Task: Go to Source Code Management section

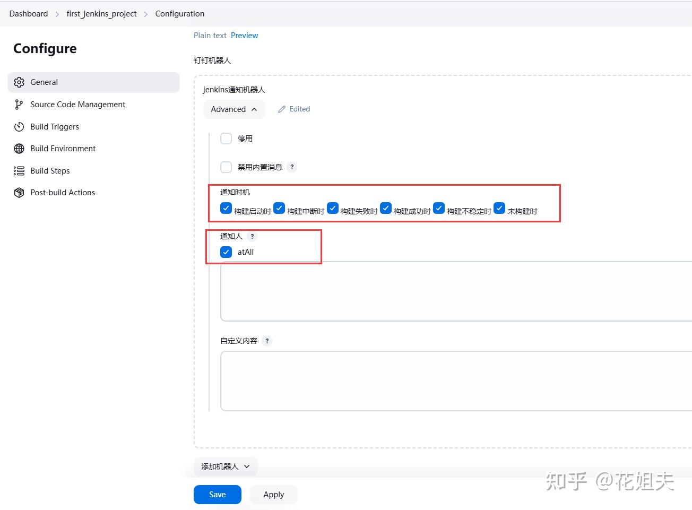Action: 94,105
